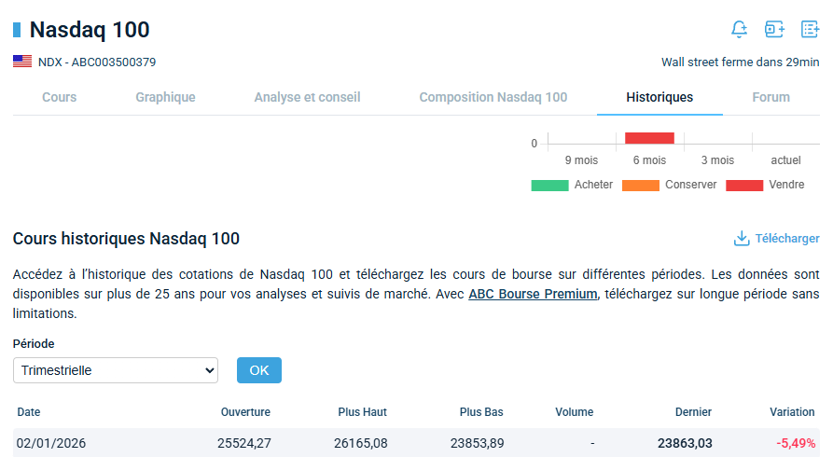Switch to the Graphique tab
The height and width of the screenshot is (457, 833).
coord(165,97)
